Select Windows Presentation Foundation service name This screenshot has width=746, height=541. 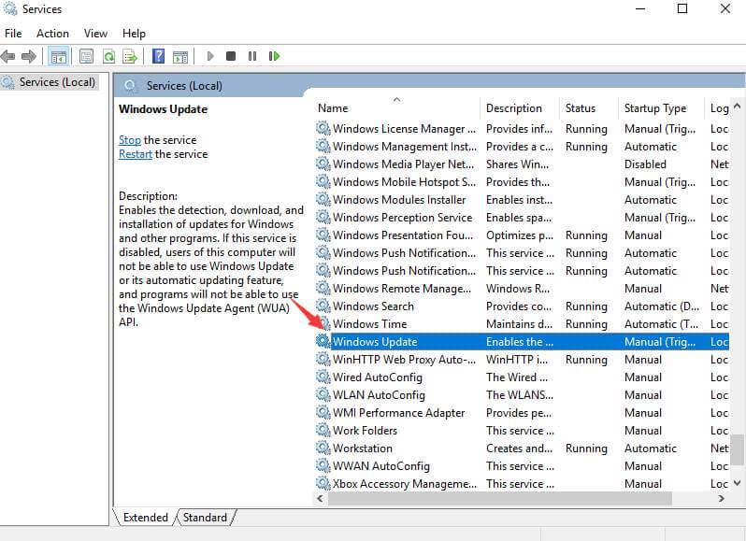403,235
